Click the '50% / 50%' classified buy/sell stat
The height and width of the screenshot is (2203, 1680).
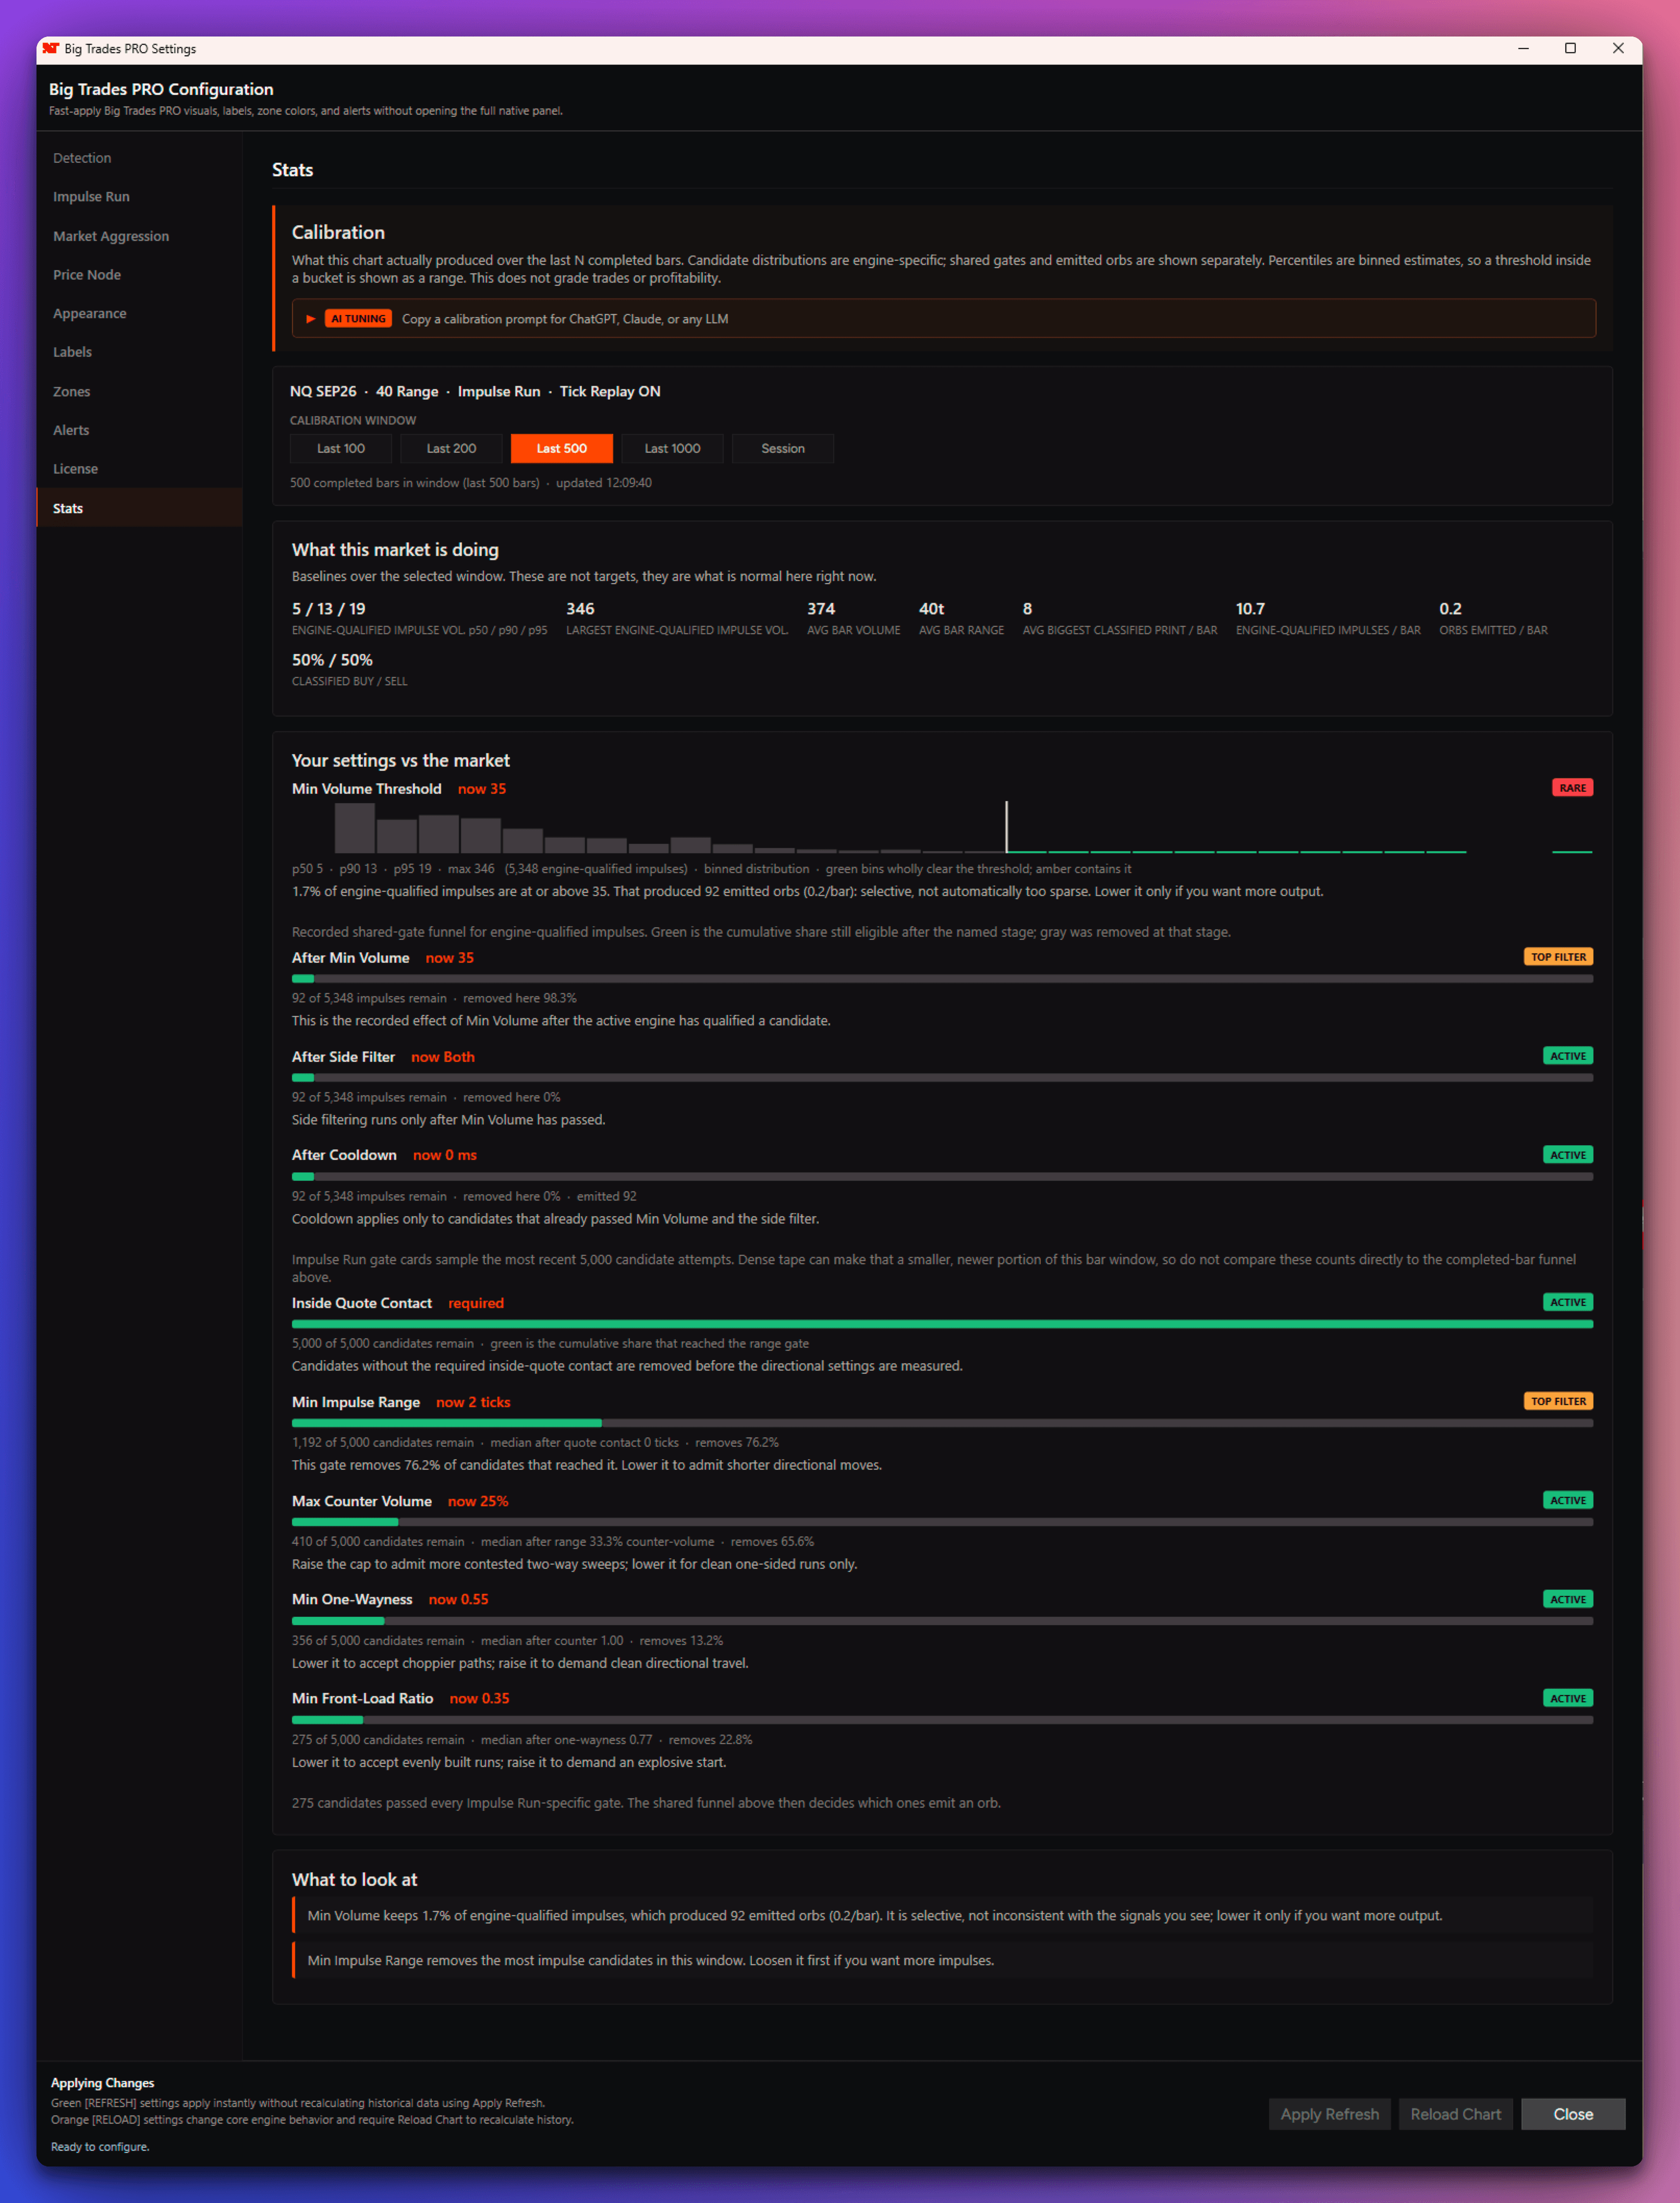pyautogui.click(x=332, y=660)
